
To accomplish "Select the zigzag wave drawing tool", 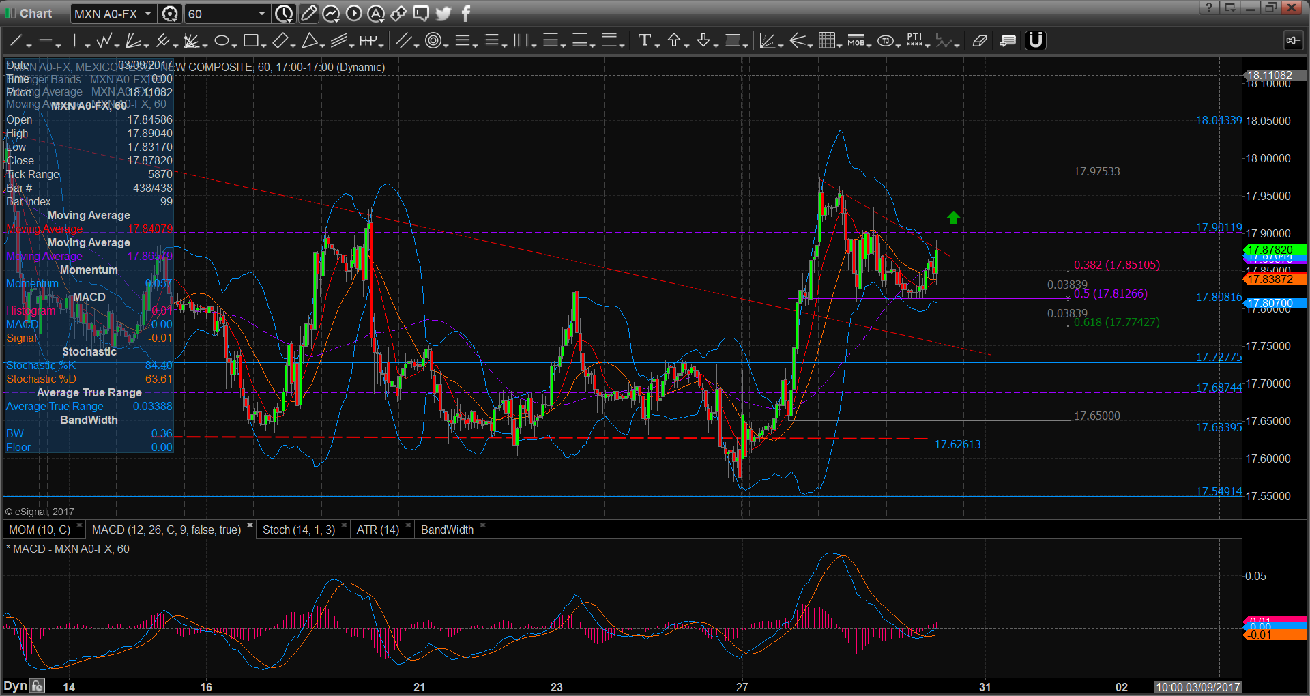I will coord(104,41).
